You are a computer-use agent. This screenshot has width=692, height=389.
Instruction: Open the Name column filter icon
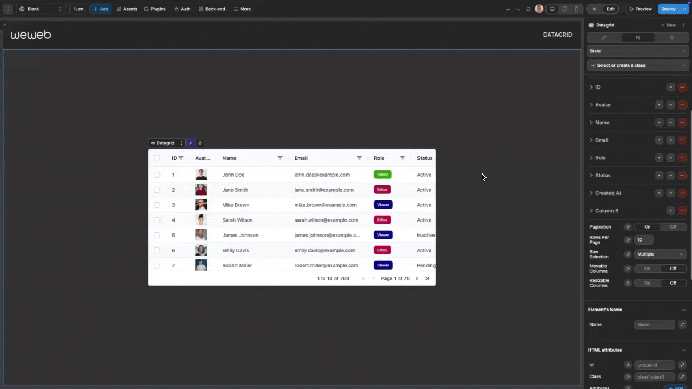(280, 158)
